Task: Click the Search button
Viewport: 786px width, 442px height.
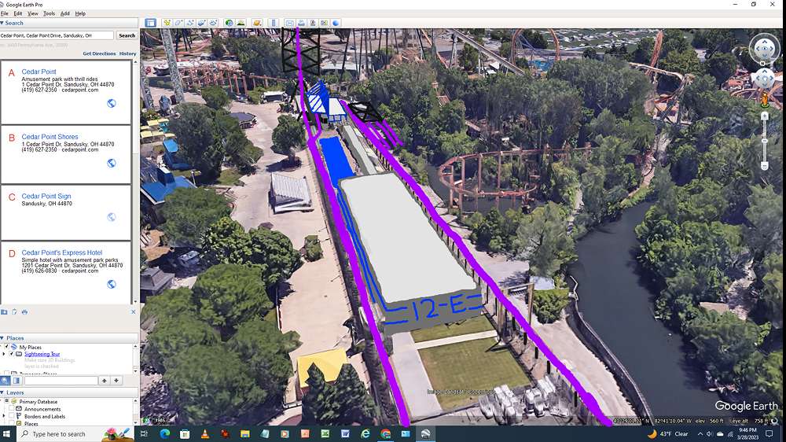Action: point(127,35)
